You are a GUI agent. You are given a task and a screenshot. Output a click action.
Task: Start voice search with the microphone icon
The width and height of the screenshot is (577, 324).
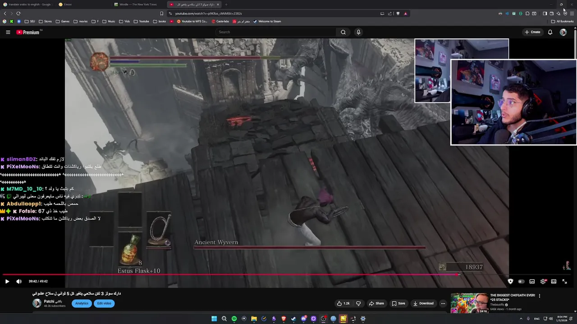tap(358, 32)
